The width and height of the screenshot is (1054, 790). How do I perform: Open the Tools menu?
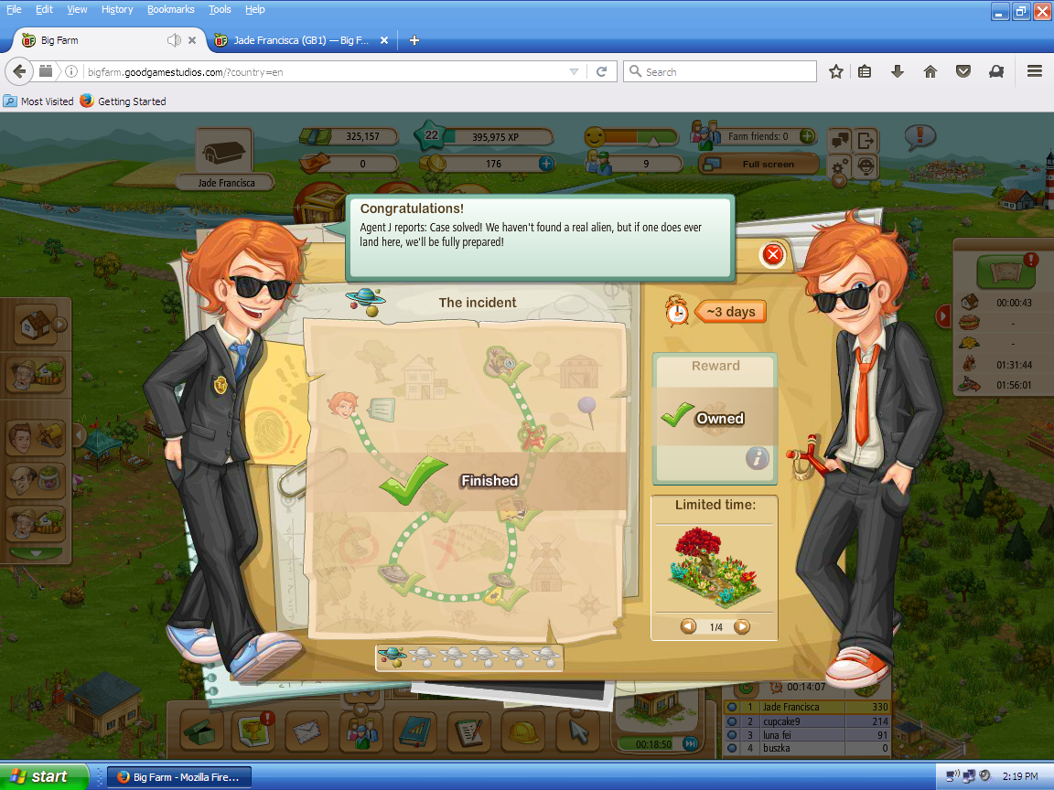tap(220, 9)
